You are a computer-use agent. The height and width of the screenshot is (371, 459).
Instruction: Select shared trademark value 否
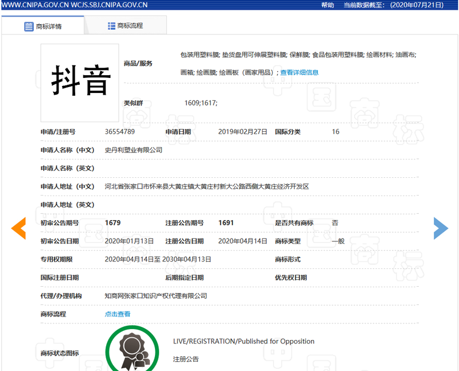(335, 222)
